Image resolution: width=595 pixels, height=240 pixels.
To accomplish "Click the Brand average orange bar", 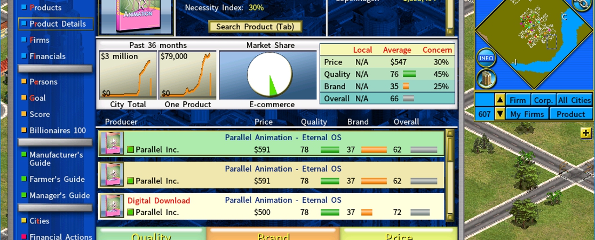I will [406, 86].
